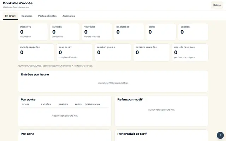This screenshot has width=226, height=141.
Task: Click the Refus par motif heading
Action: coord(130,99)
